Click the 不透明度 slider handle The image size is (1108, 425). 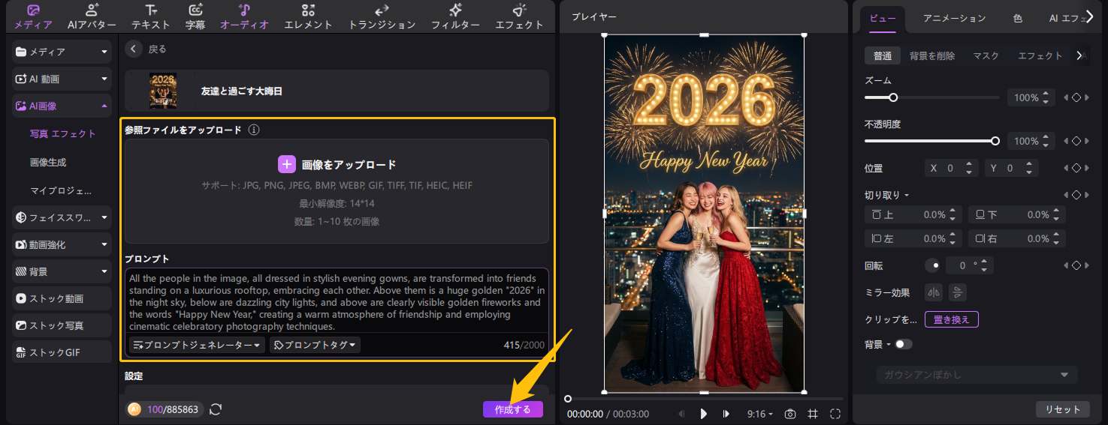[995, 141]
